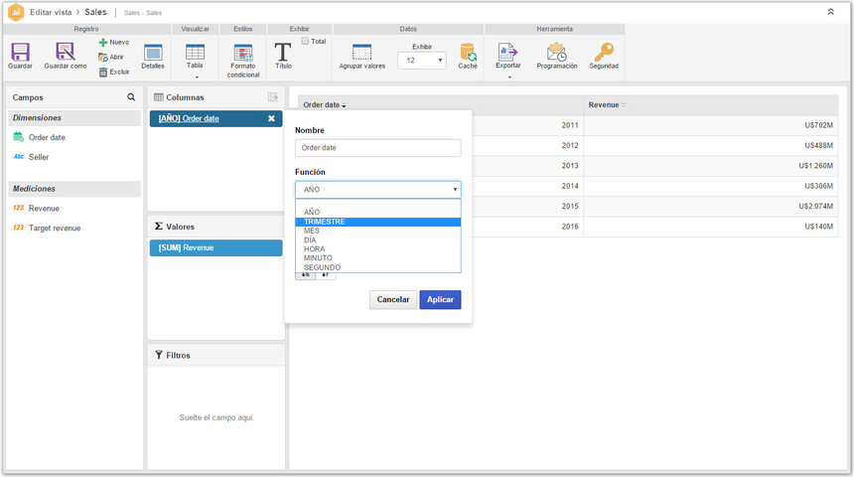The height and width of the screenshot is (477, 854).
Task: Select DÍA in the function list
Action: (378, 239)
